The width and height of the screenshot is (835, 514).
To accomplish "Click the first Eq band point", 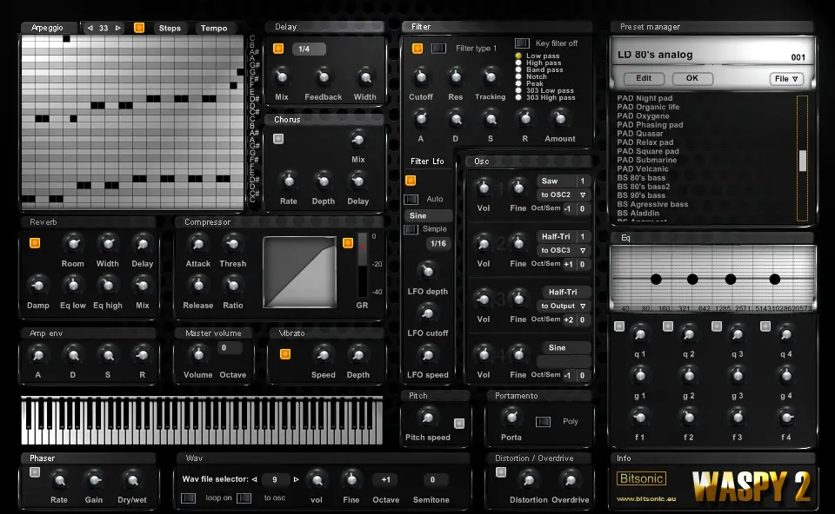I will point(656,279).
